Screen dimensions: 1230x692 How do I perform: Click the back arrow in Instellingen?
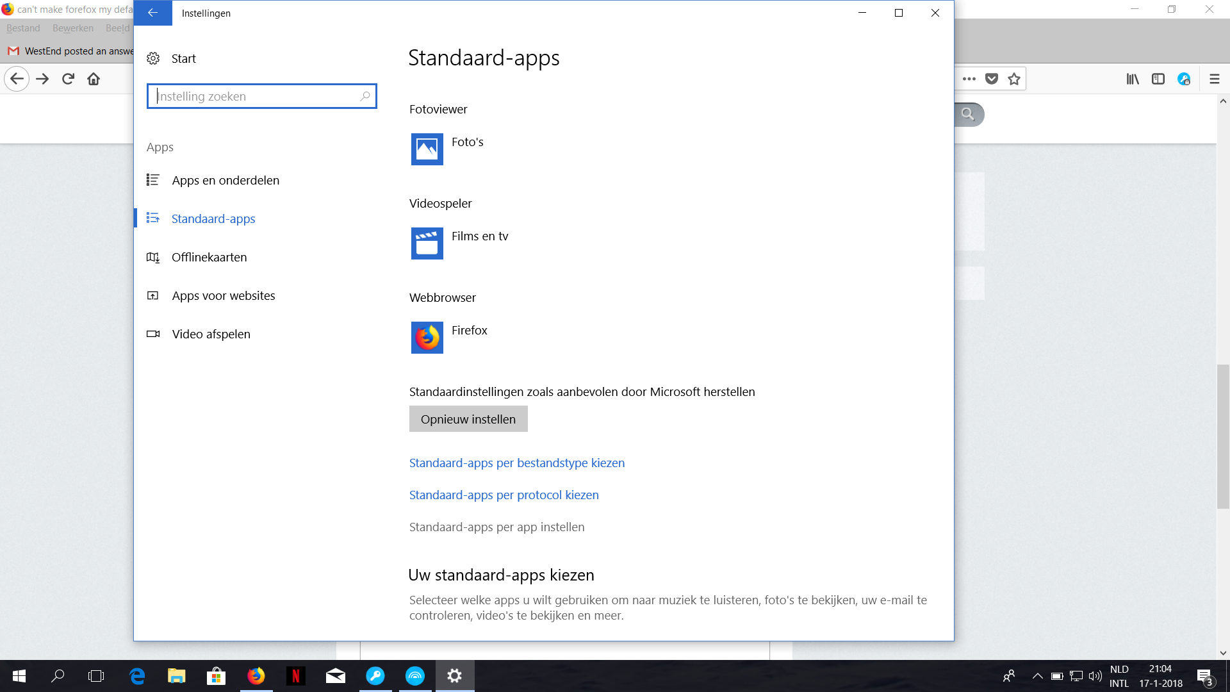[152, 13]
